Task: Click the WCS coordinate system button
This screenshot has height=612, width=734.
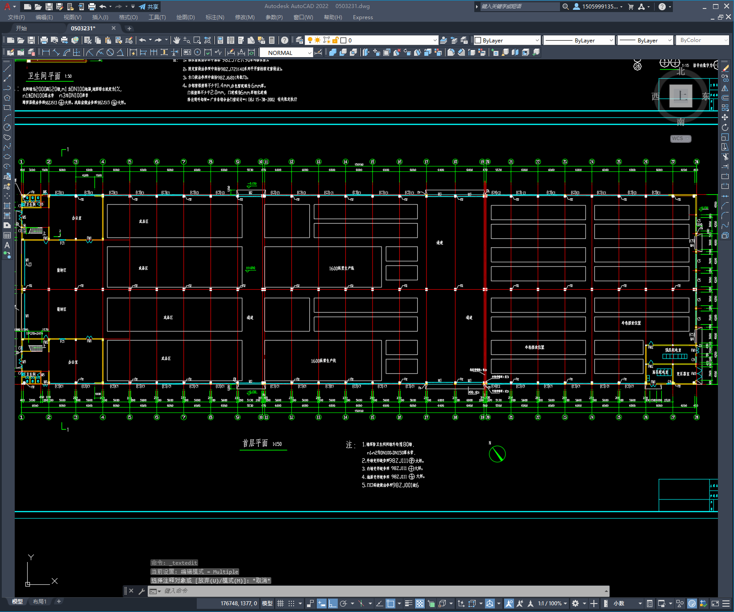Action: pos(680,138)
